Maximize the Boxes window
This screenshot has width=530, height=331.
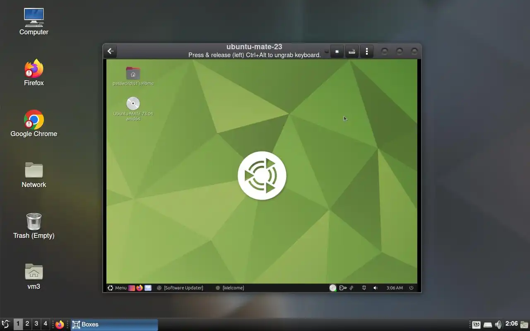(400, 51)
